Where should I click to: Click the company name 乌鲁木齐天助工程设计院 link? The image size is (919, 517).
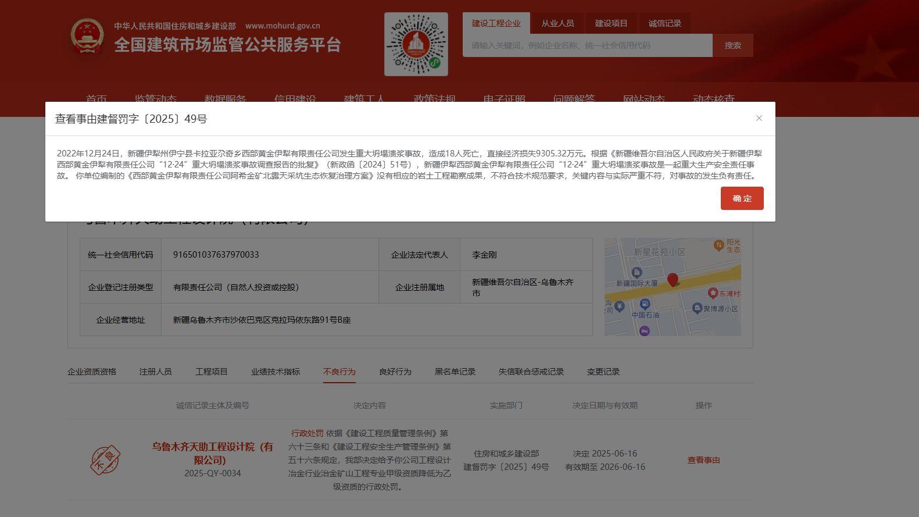[x=212, y=453]
